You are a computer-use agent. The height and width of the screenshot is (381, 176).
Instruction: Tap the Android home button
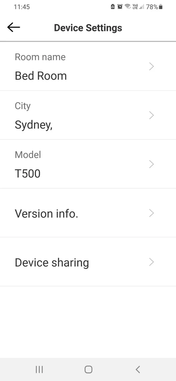pos(88,369)
